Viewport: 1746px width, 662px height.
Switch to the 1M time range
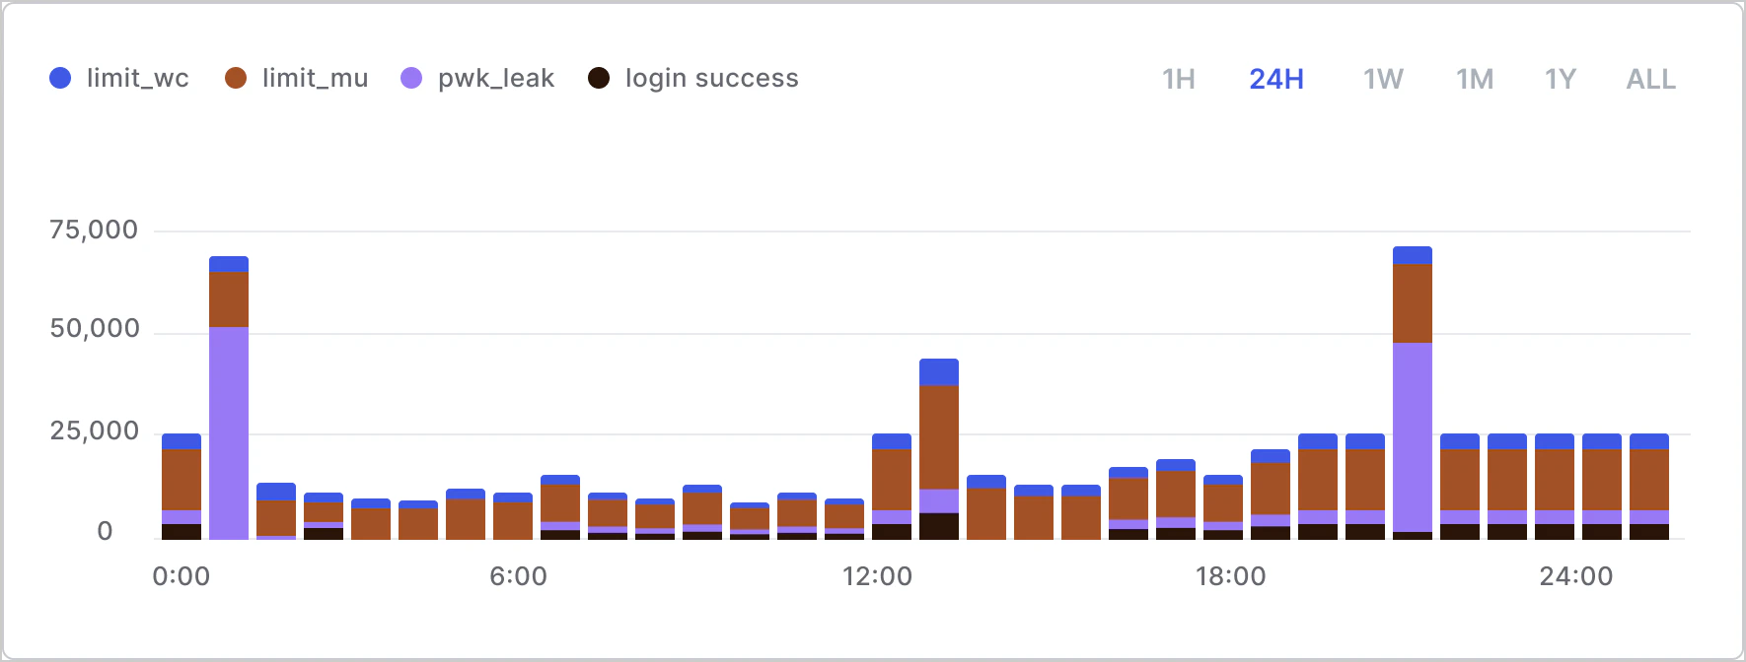(x=1475, y=79)
